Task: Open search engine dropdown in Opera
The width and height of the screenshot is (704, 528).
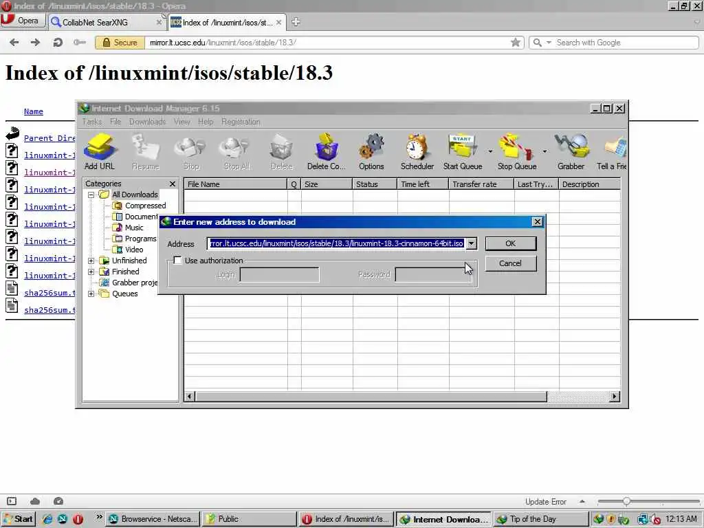Action: (x=549, y=43)
